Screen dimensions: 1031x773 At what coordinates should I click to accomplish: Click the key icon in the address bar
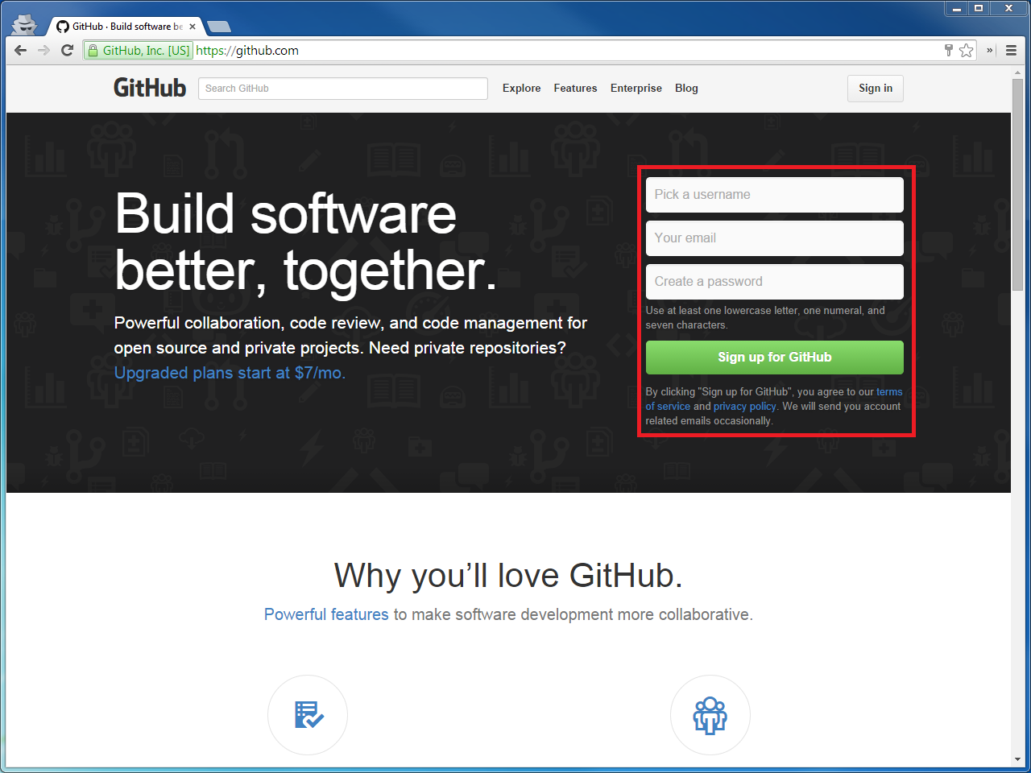pyautogui.click(x=949, y=50)
